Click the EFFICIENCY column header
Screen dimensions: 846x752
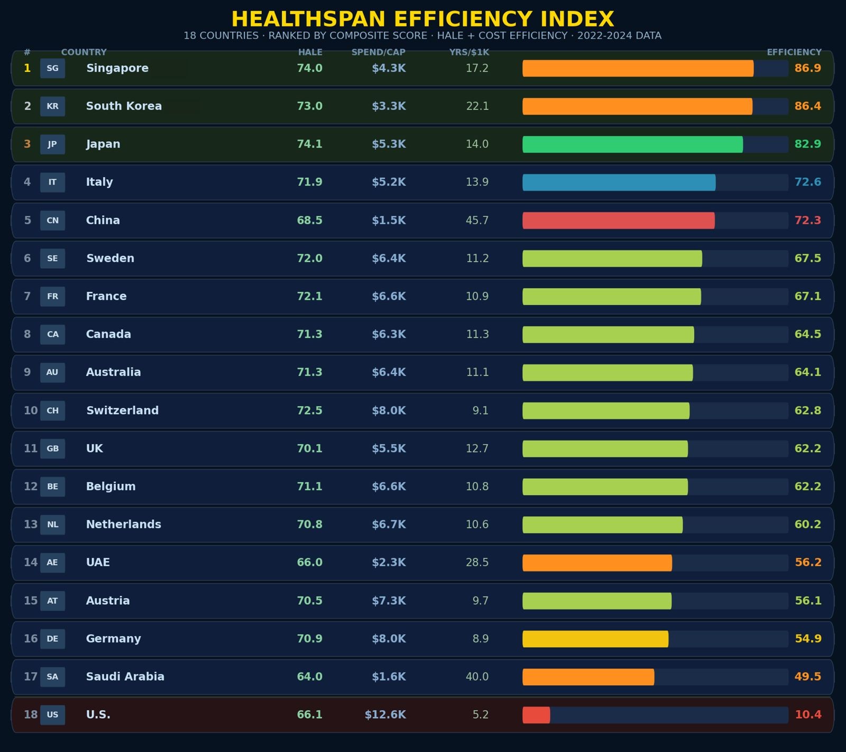794,52
